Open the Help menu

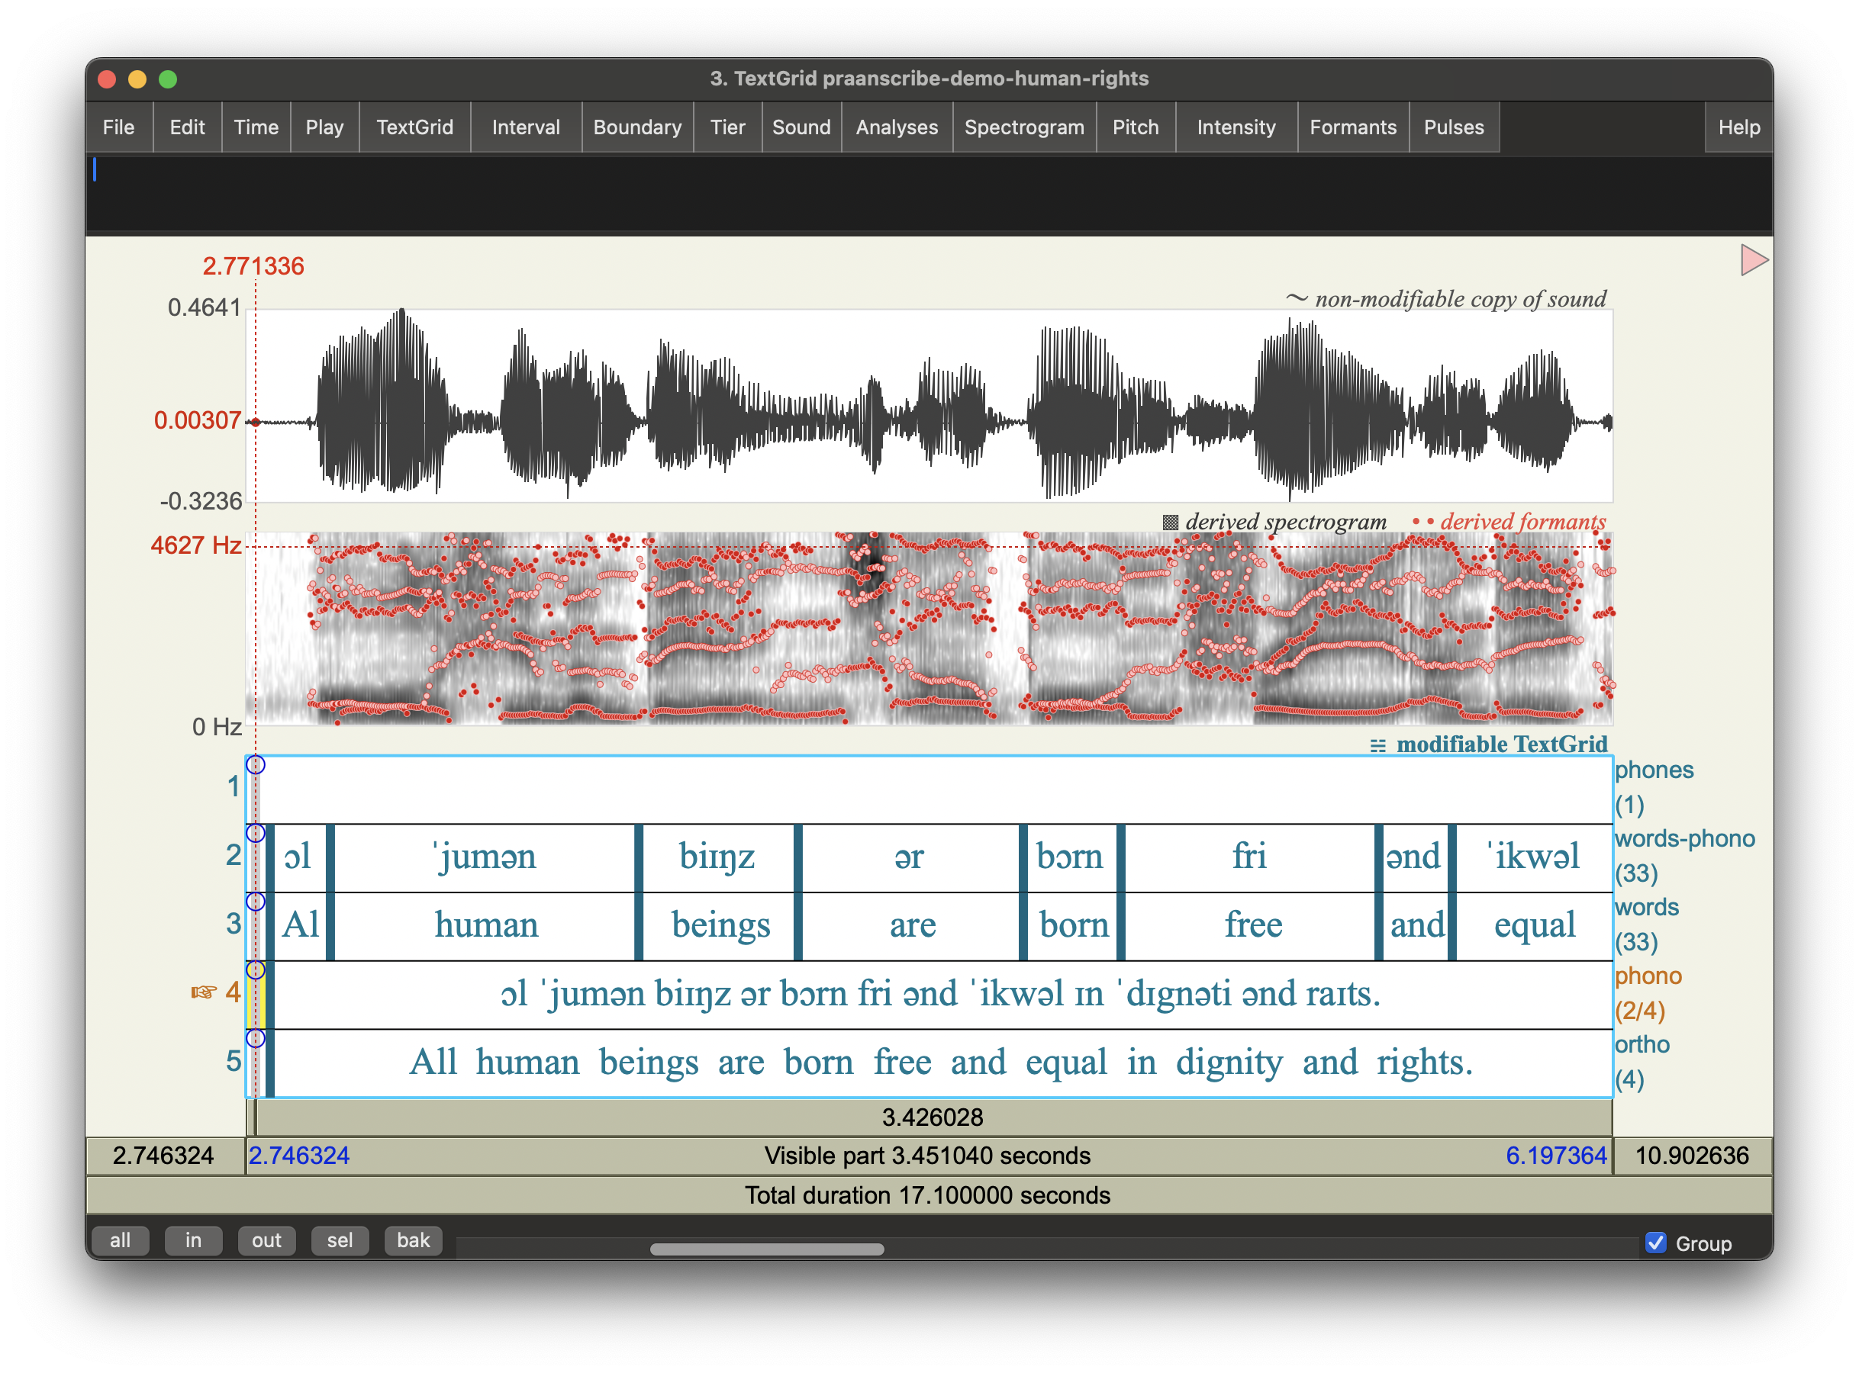pyautogui.click(x=1738, y=127)
